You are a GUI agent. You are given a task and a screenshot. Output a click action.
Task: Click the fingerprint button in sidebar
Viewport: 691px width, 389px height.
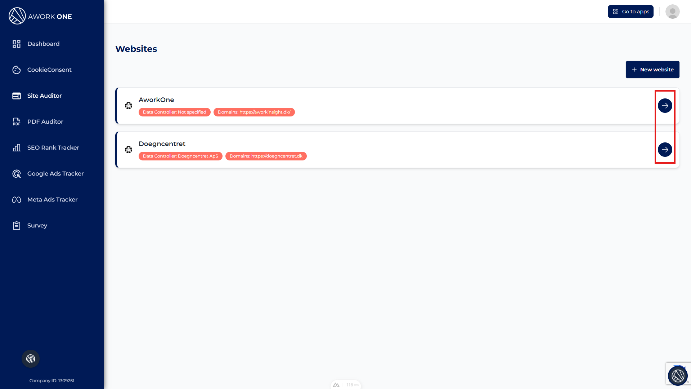click(31, 359)
